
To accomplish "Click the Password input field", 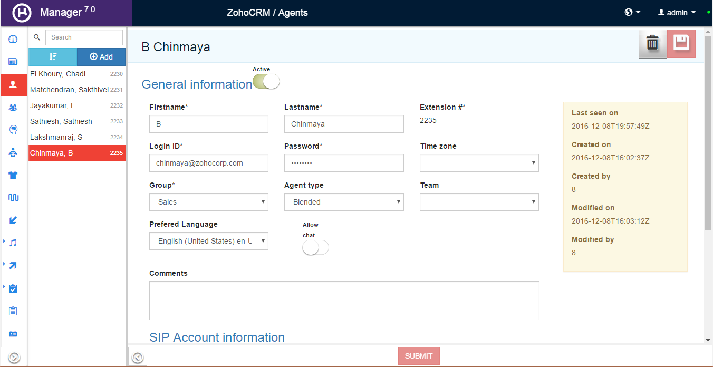I will pyautogui.click(x=344, y=163).
